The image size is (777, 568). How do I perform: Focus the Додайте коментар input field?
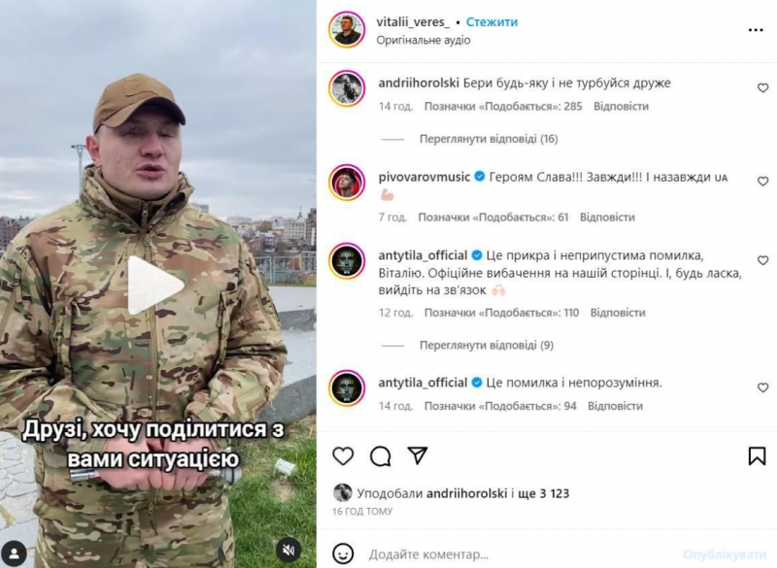(x=521, y=554)
